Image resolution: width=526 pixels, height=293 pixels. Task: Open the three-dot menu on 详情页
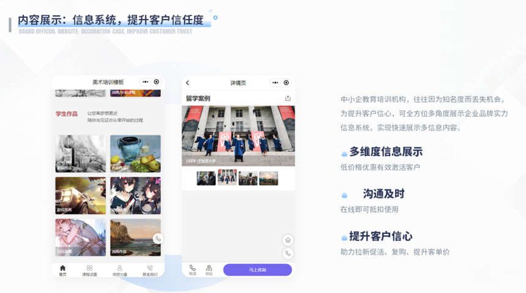pyautogui.click(x=275, y=83)
